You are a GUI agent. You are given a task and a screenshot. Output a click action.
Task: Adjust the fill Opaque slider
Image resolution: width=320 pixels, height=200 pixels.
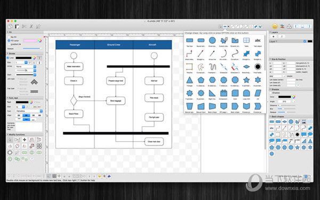32,49
